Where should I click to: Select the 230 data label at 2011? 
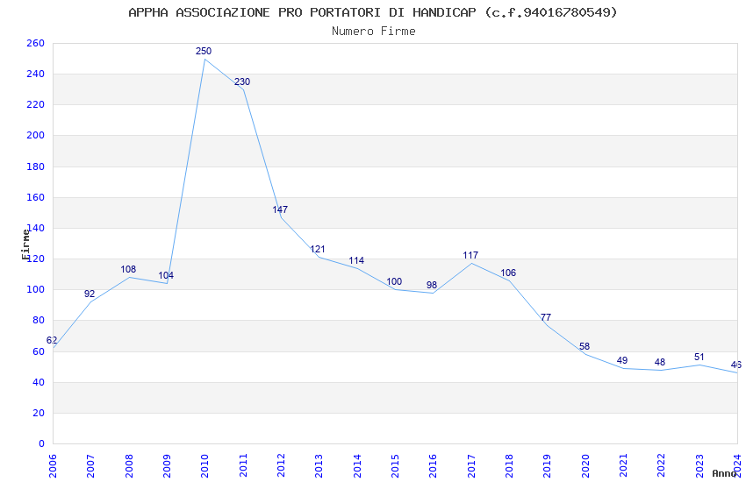coord(242,82)
